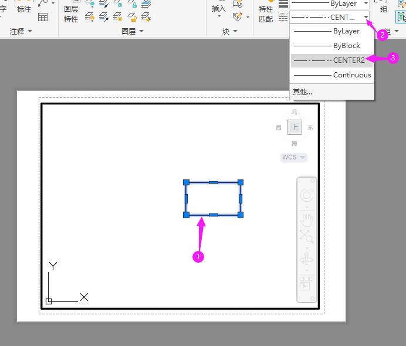Click the lineweight icon beside the ByLayer box
The height and width of the screenshot is (346, 406).
283,4
